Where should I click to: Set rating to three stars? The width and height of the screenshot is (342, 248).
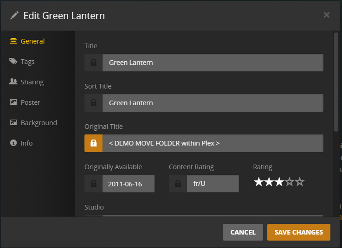[279, 182]
